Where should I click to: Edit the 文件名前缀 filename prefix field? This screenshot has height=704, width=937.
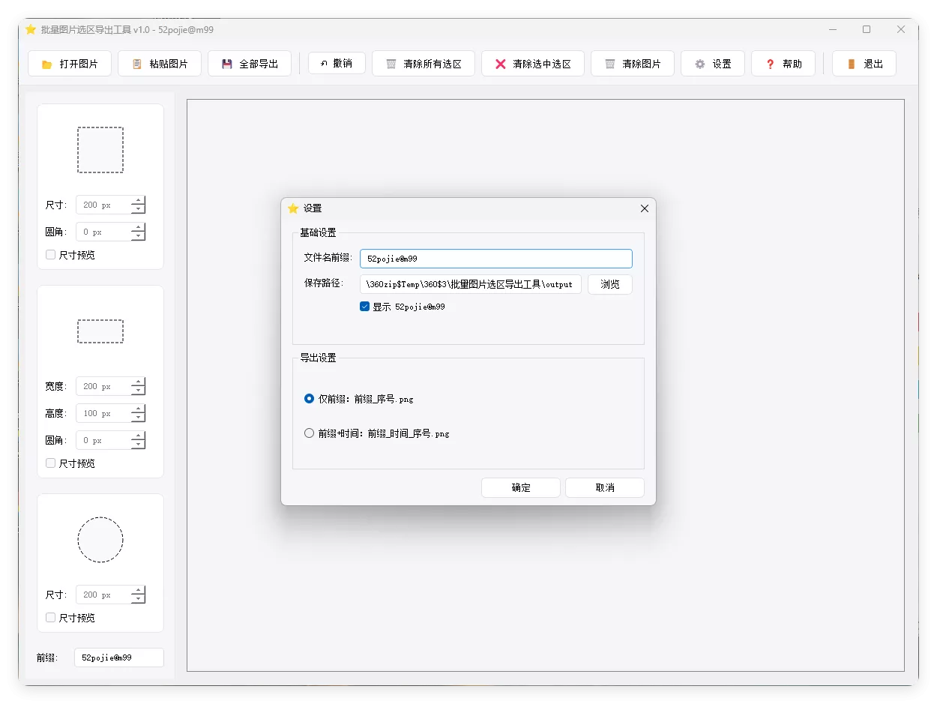[495, 258]
